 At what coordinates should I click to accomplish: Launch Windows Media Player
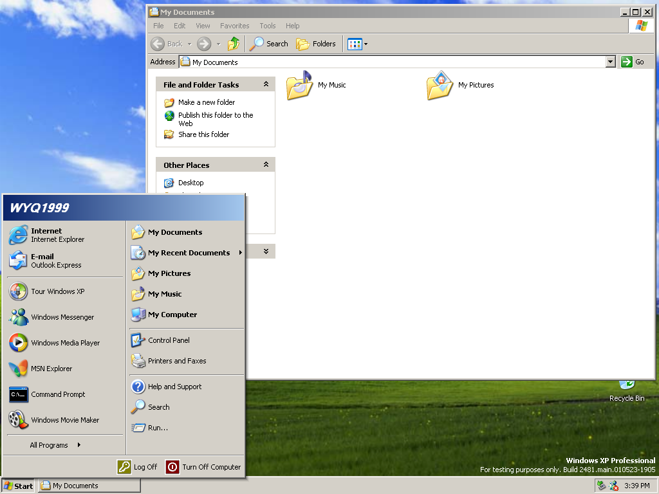pos(64,343)
